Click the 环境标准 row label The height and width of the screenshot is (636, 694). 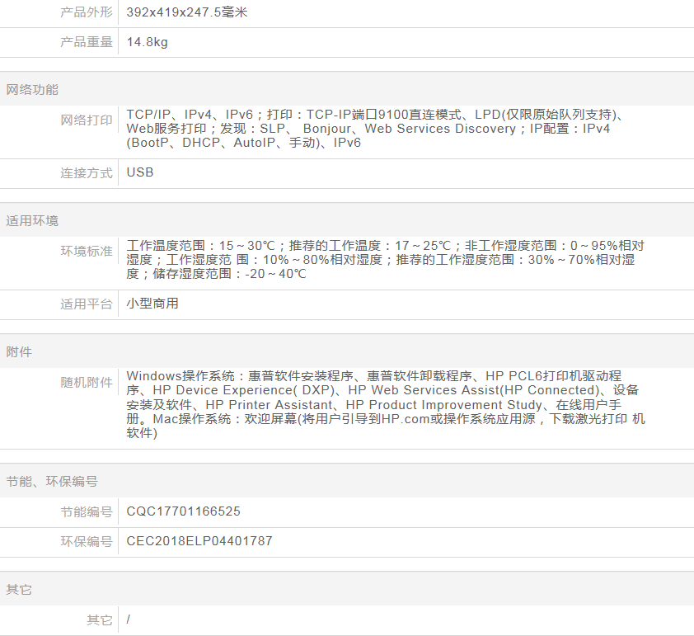tap(86, 252)
